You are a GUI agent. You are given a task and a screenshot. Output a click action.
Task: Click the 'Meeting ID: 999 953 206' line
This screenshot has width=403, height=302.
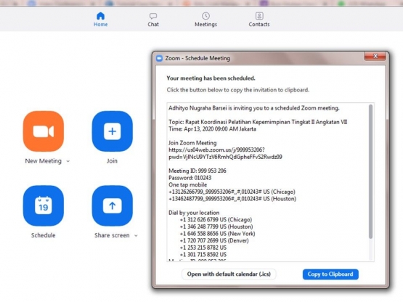(197, 171)
